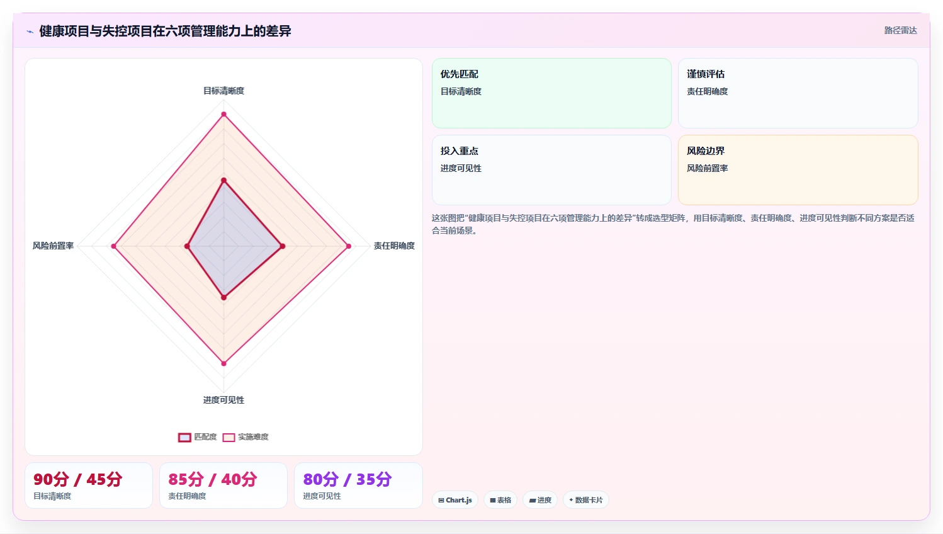Click the outer data point on the 责任明确度 axis
The height and width of the screenshot is (534, 943).
(x=348, y=246)
